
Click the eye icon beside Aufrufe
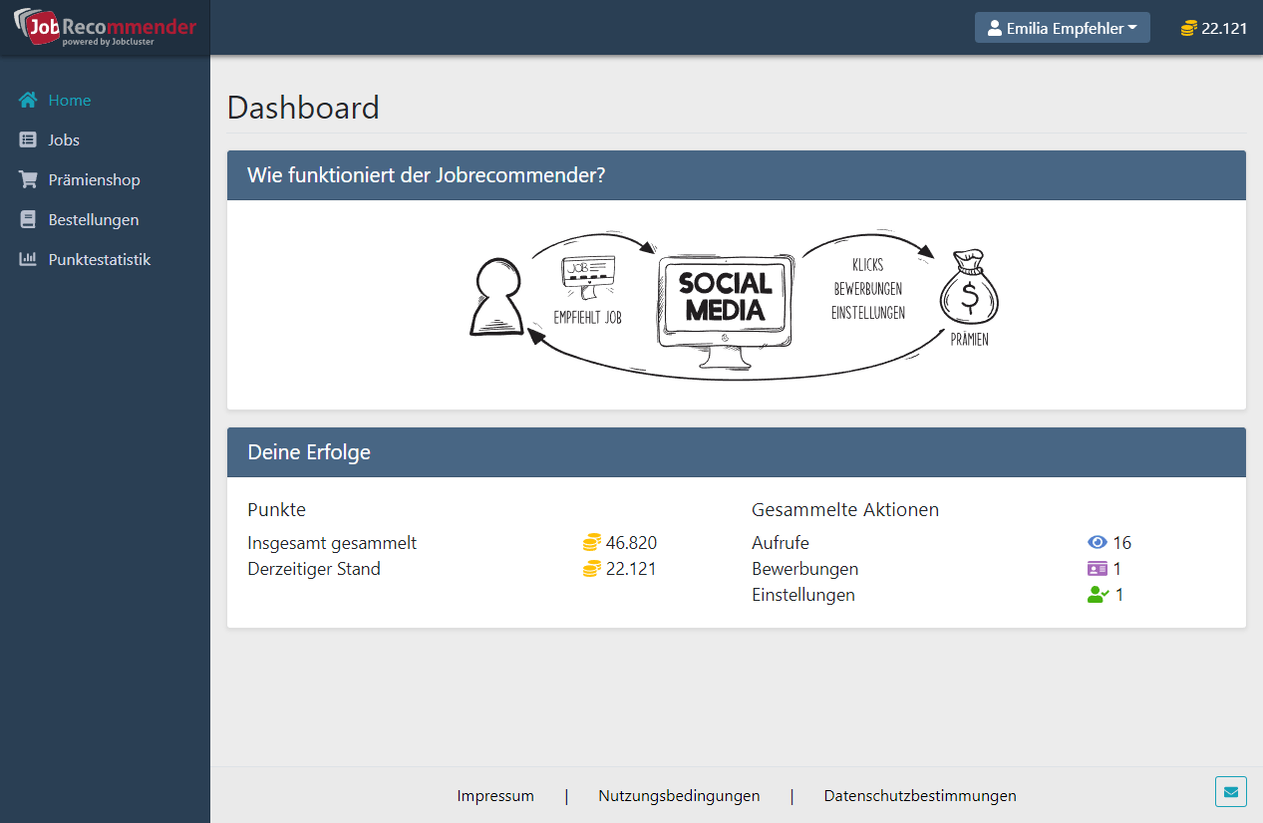click(x=1098, y=543)
